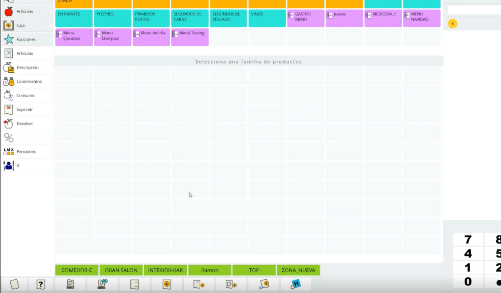Switch to GRAN SALON zone tab

point(121,270)
